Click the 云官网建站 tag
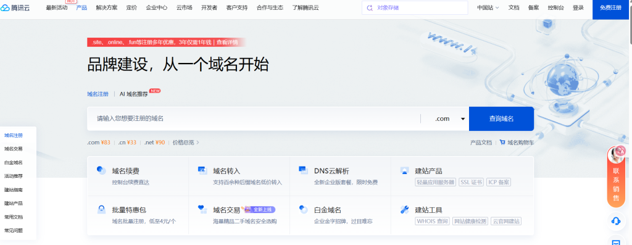Image resolution: width=632 pixels, height=245 pixels. [x=506, y=221]
